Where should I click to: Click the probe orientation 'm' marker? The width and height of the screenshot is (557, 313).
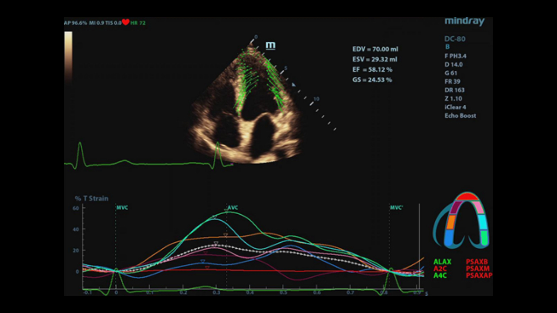271,45
